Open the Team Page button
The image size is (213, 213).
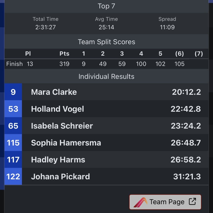click(165, 202)
